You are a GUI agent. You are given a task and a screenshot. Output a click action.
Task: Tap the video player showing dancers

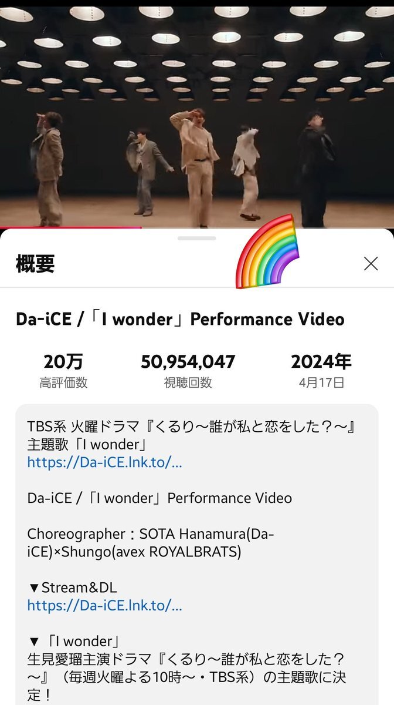pos(197,113)
